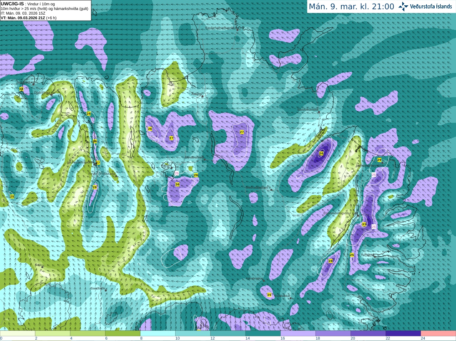The height and width of the screenshot is (341, 456).
Task: Click the yellow 25 label left of Kollaleira
Action: click(352, 255)
